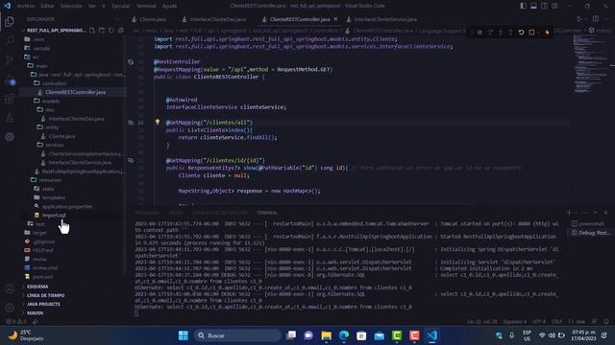615x345 pixels.
Task: Expand the target folder
Action: coord(39,233)
